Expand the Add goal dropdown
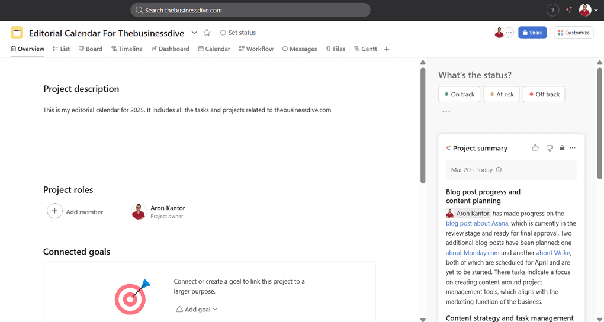Screen dimensions: 604x322 click(197, 310)
